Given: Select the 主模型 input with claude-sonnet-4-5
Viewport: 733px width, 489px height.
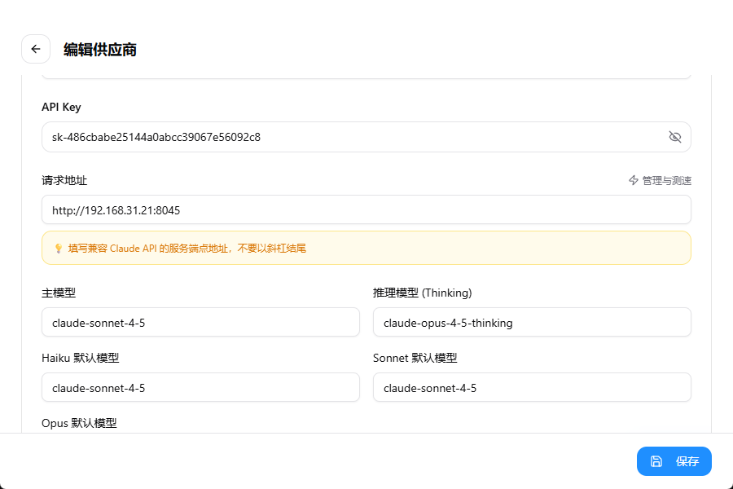Looking at the screenshot, I should [200, 322].
